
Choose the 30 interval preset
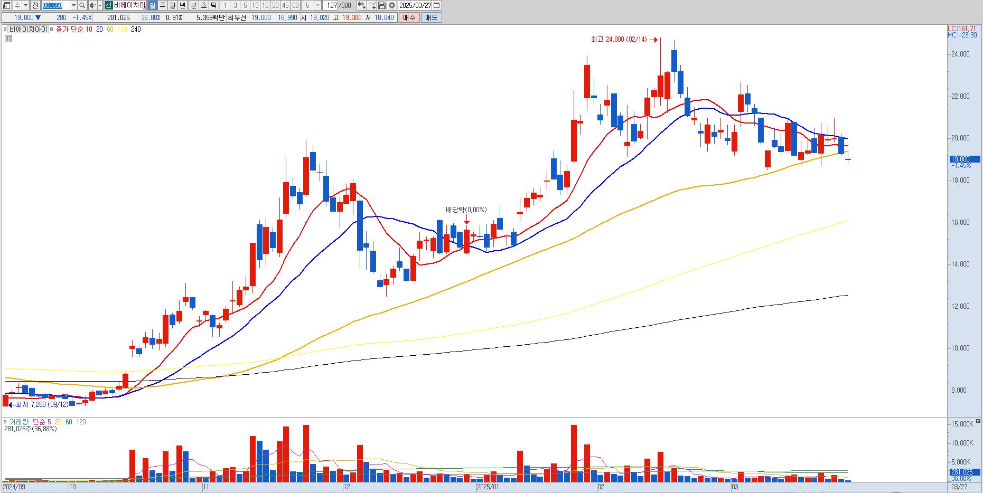tap(275, 5)
